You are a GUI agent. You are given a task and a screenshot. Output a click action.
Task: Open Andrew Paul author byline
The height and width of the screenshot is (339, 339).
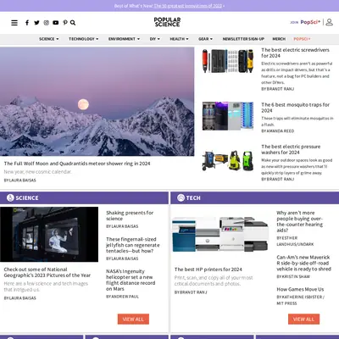coord(122,297)
